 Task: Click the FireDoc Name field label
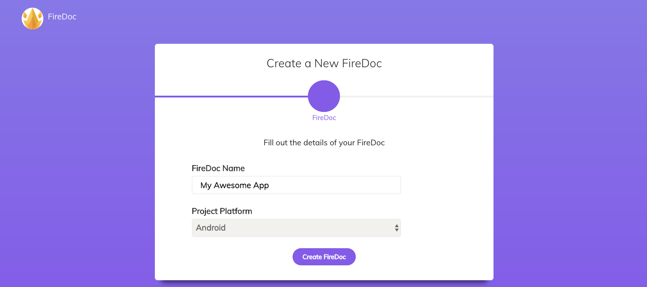pyautogui.click(x=218, y=168)
